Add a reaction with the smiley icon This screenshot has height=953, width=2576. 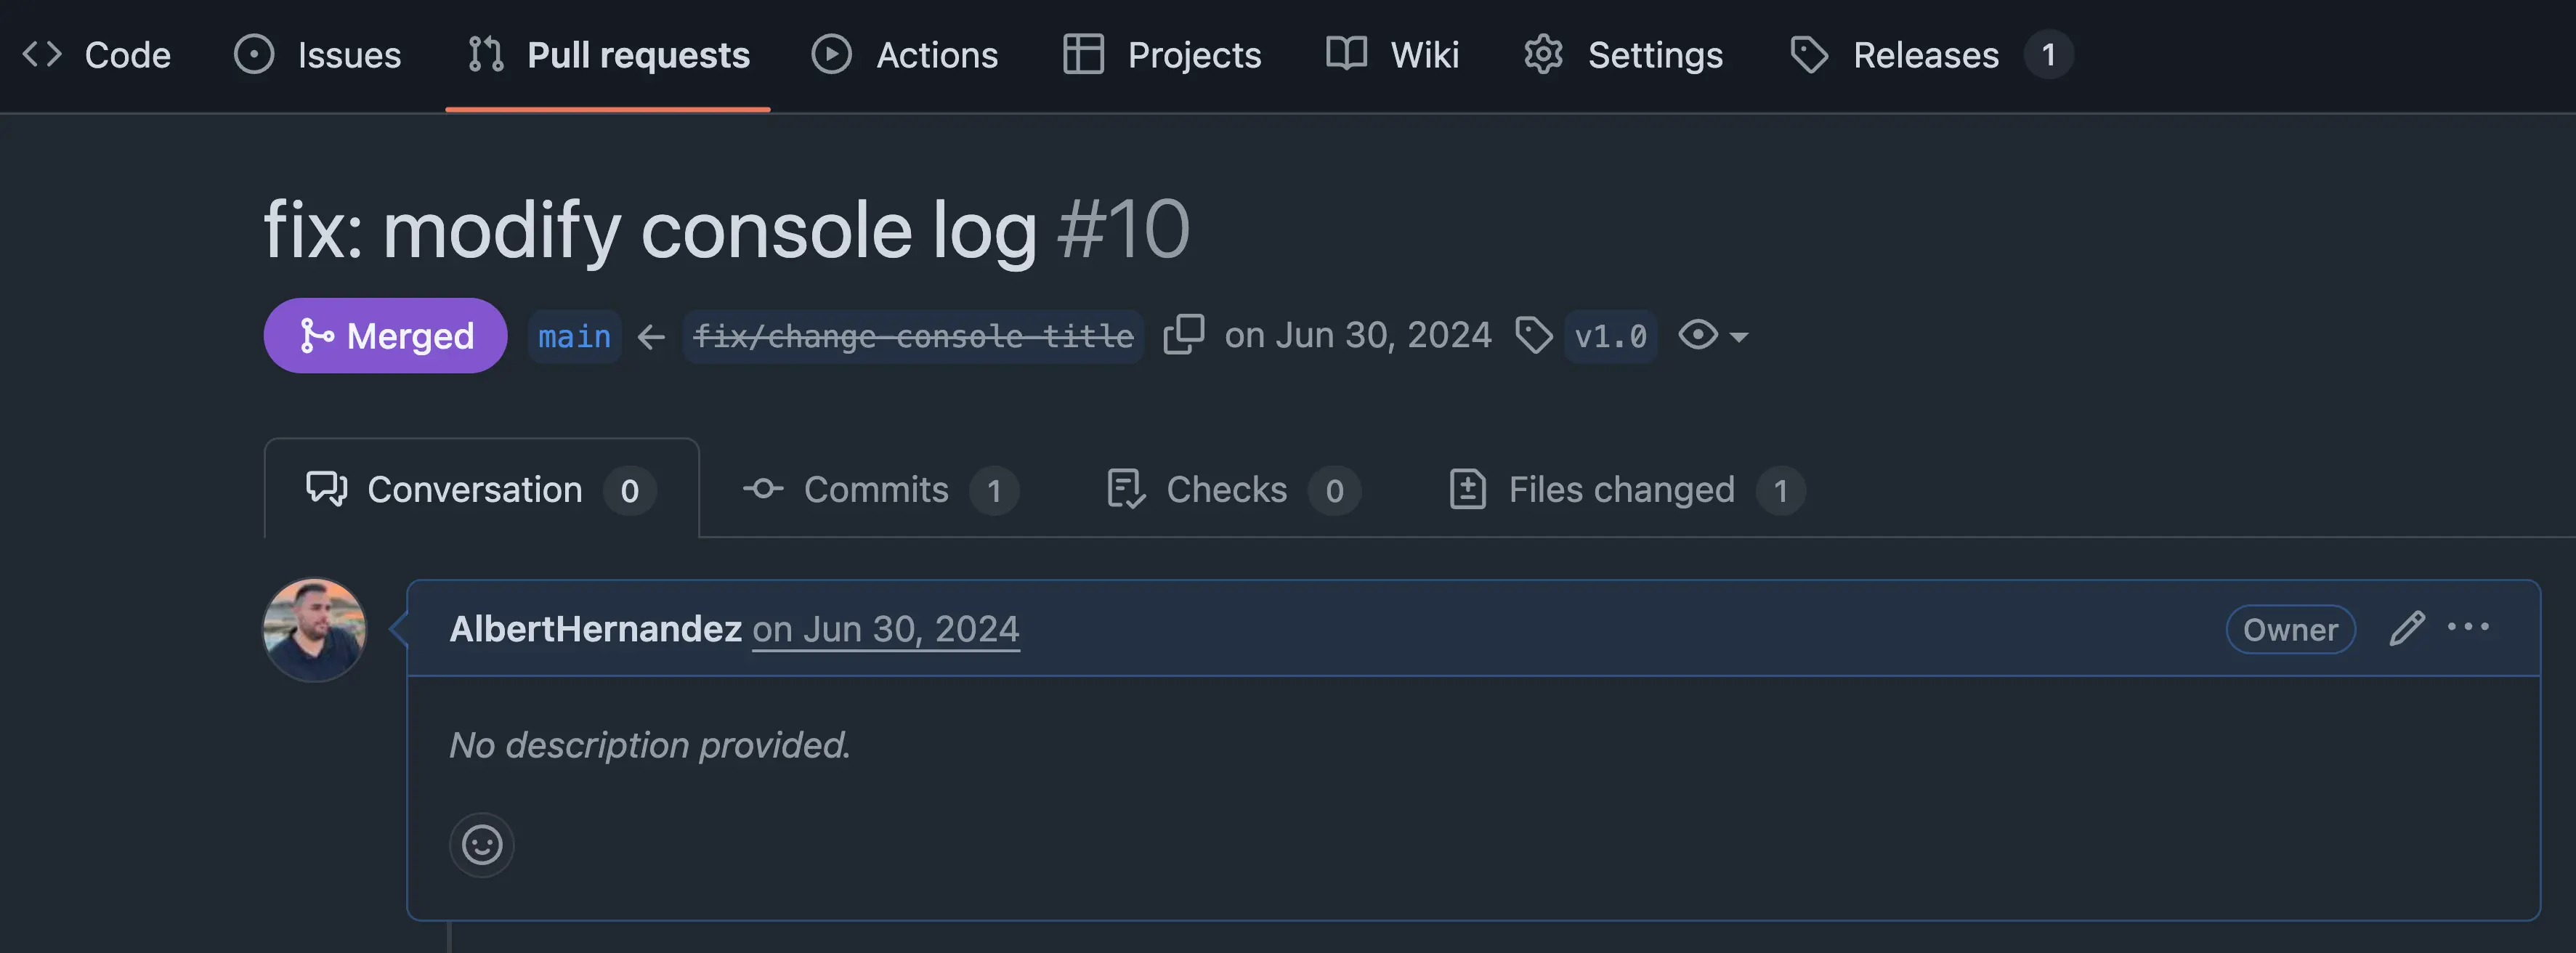point(482,845)
